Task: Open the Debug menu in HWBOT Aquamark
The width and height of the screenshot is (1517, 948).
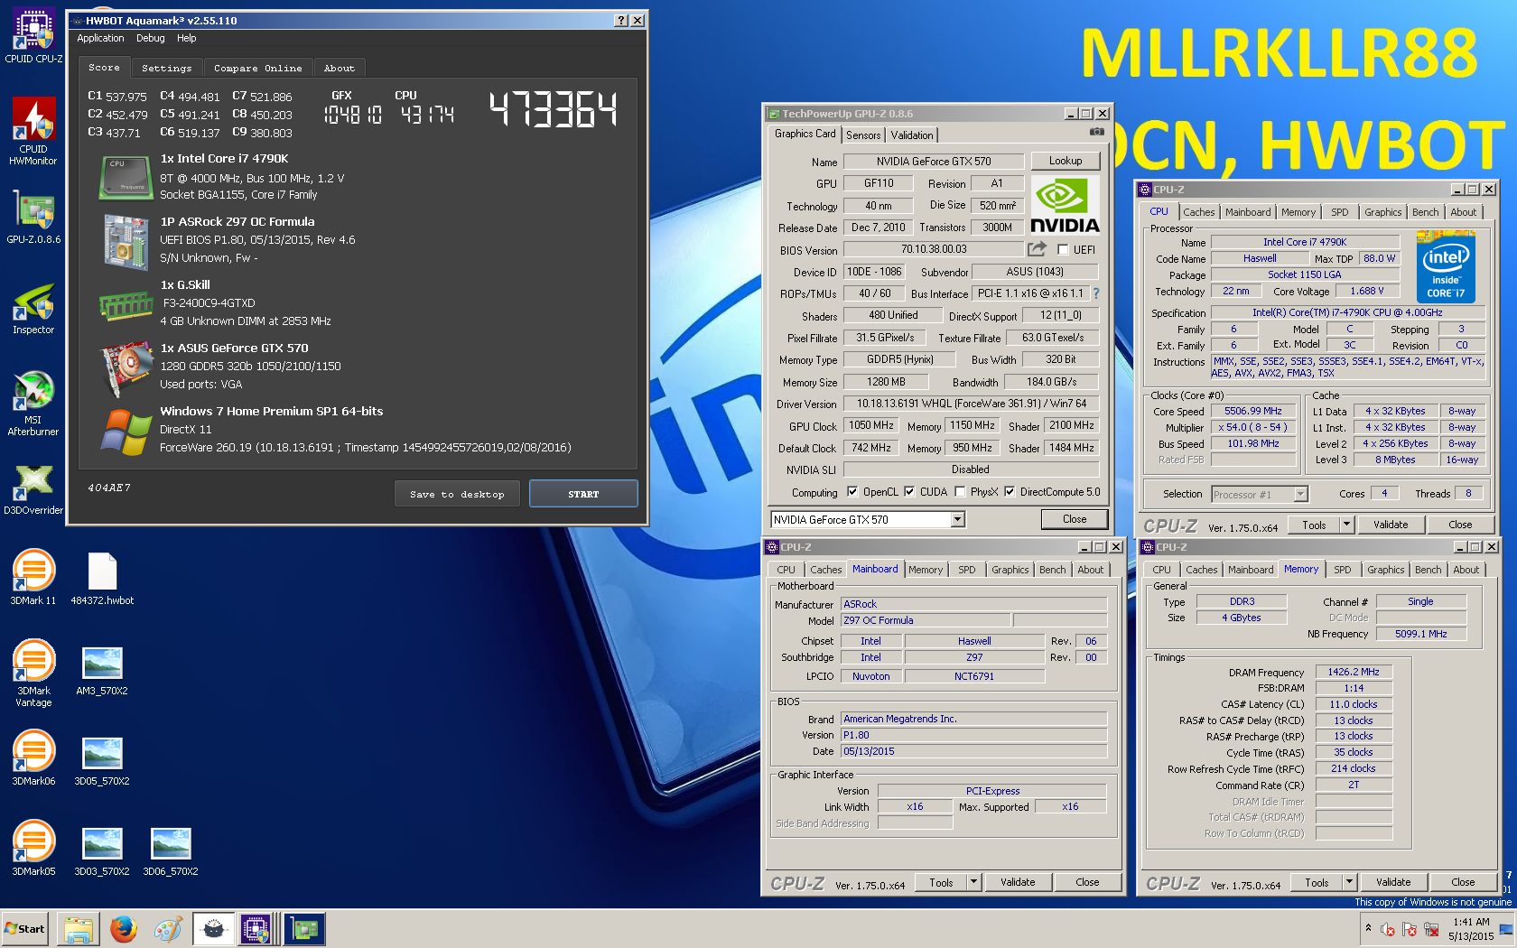Action: [x=151, y=38]
